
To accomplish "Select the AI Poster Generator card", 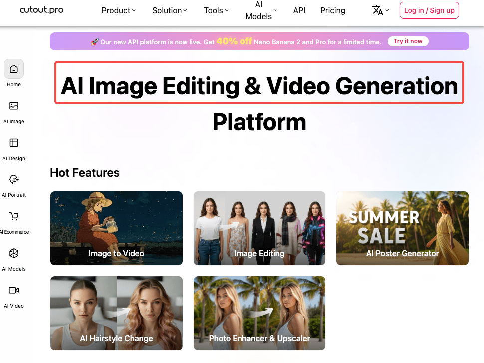I will (x=402, y=228).
